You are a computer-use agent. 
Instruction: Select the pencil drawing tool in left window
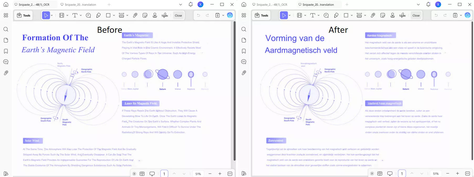[x=98, y=15]
